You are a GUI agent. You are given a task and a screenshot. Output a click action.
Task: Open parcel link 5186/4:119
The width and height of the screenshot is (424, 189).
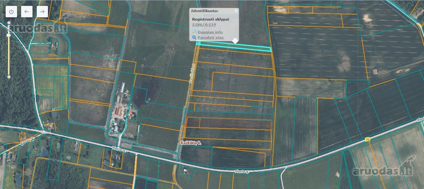(x=204, y=25)
